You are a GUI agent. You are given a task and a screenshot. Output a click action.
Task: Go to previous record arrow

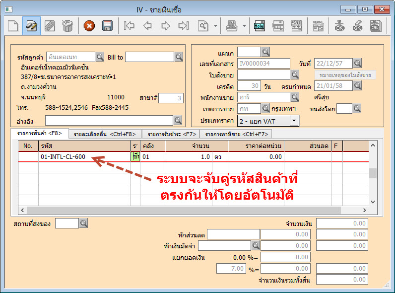[147, 26]
